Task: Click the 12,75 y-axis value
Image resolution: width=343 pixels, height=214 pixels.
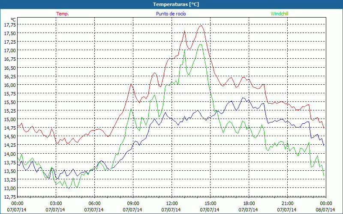Action: [x=10, y=197]
